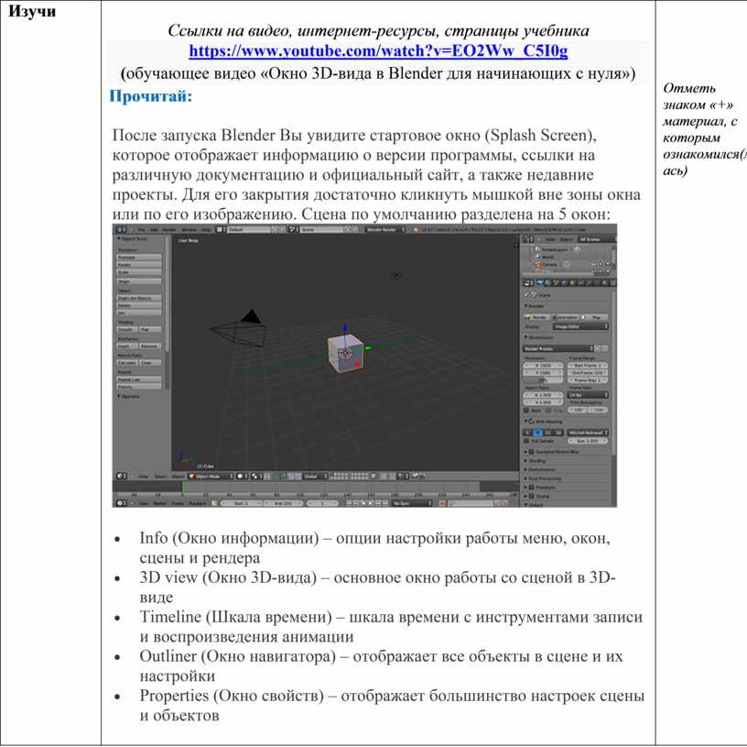
Task: Click the green current frame marker in the timeline
Action: pyautogui.click(x=183, y=487)
